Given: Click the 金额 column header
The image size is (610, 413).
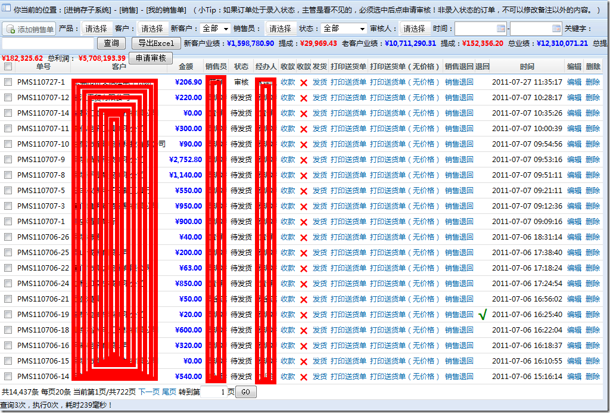Looking at the screenshot, I should (186, 67).
